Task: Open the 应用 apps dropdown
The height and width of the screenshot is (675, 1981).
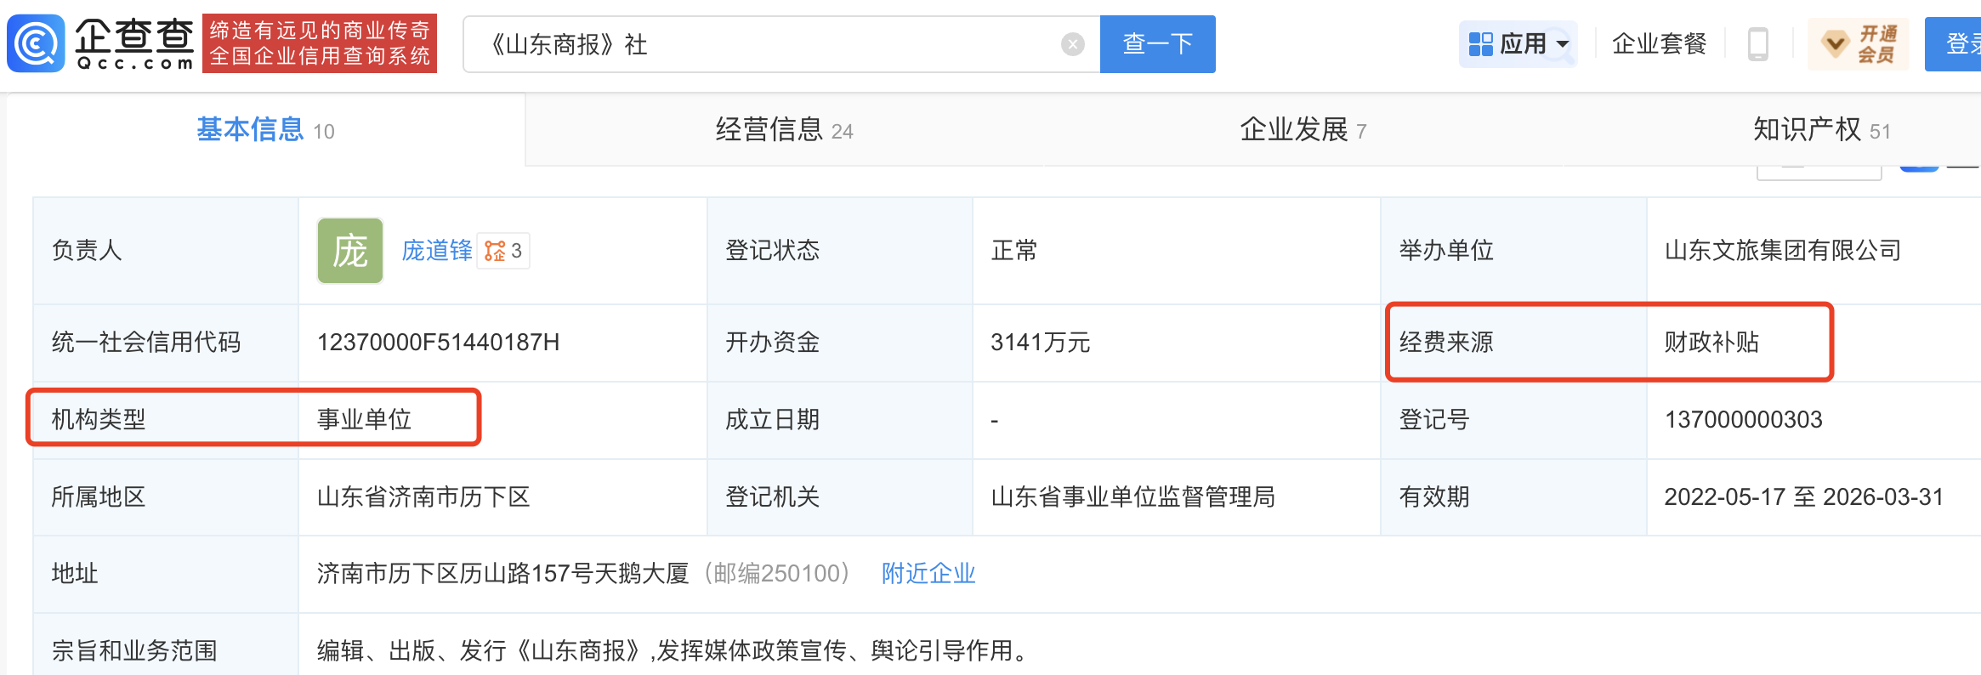Action: (x=1518, y=43)
